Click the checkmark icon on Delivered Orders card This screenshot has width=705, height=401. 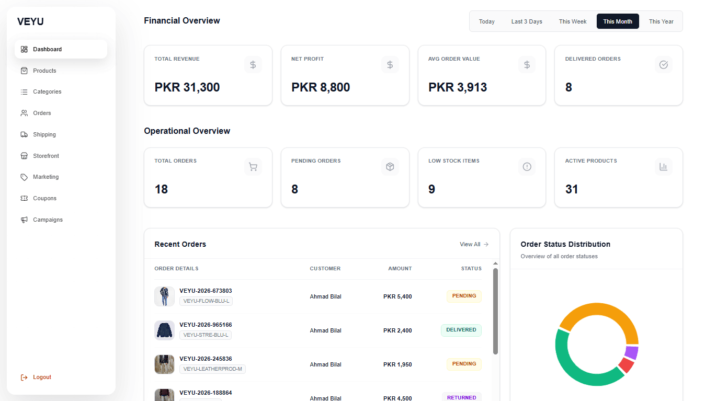coord(664,65)
